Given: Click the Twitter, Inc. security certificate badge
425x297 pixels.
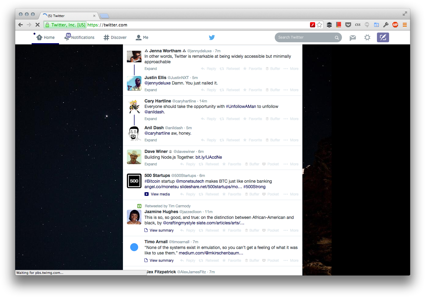Looking at the screenshot, I should click(x=65, y=25).
